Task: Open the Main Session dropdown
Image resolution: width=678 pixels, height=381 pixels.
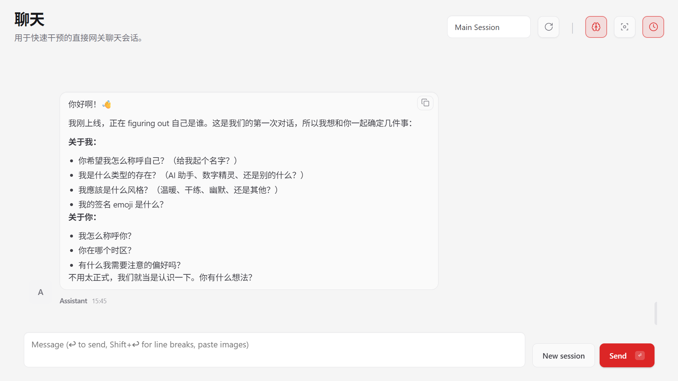Action: pos(488,27)
